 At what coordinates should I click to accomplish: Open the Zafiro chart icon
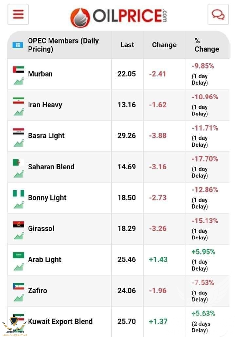click(19, 297)
